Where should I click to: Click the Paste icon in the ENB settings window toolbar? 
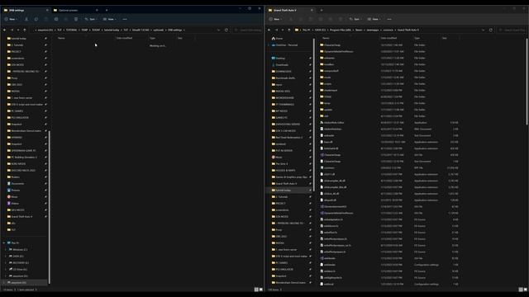click(46, 19)
